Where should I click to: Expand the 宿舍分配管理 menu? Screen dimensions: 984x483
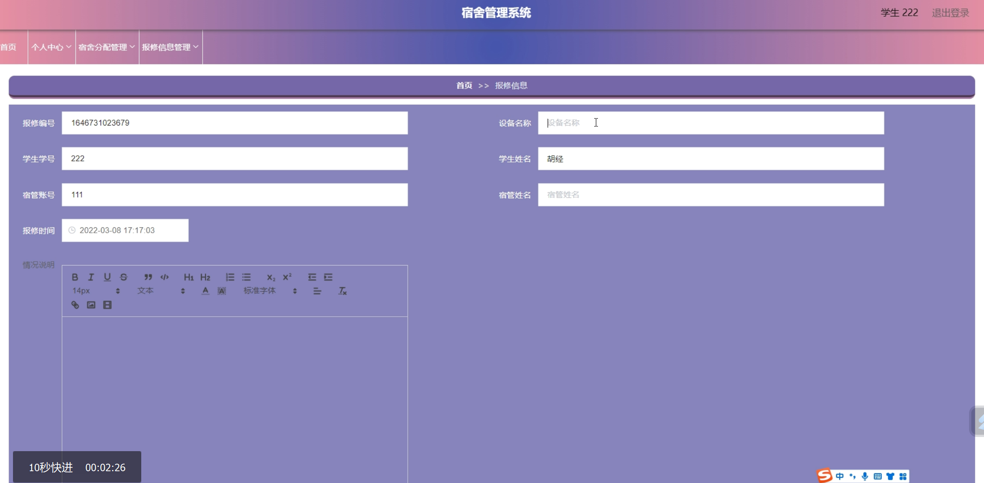click(107, 47)
